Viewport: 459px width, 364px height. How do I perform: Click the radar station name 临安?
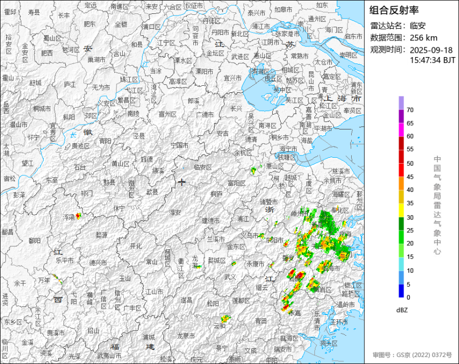[x=417, y=26]
